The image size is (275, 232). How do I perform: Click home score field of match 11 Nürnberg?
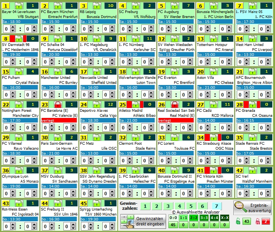point(123,62)
